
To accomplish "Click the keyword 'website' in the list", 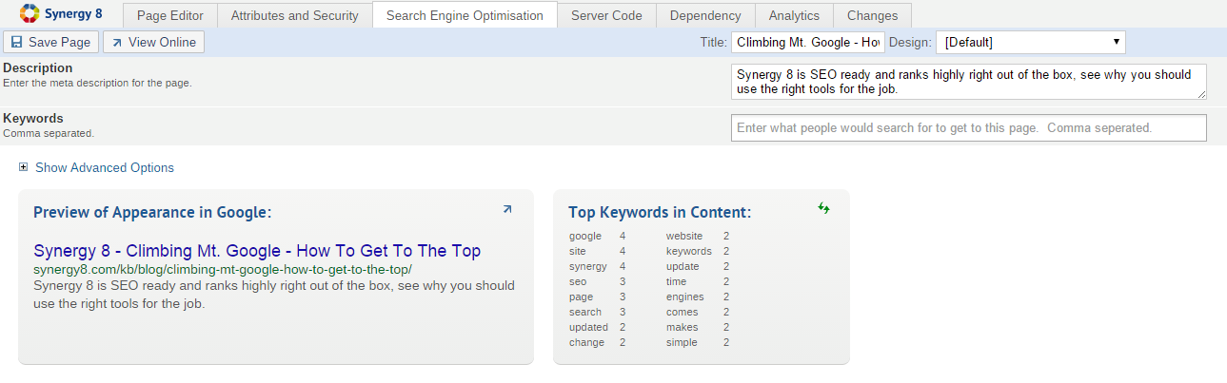I will click(684, 236).
